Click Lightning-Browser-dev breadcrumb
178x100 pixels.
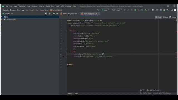11,10
